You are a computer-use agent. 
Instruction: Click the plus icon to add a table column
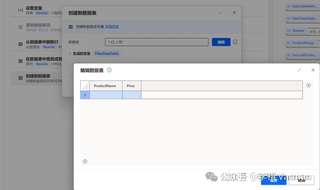click(x=308, y=85)
